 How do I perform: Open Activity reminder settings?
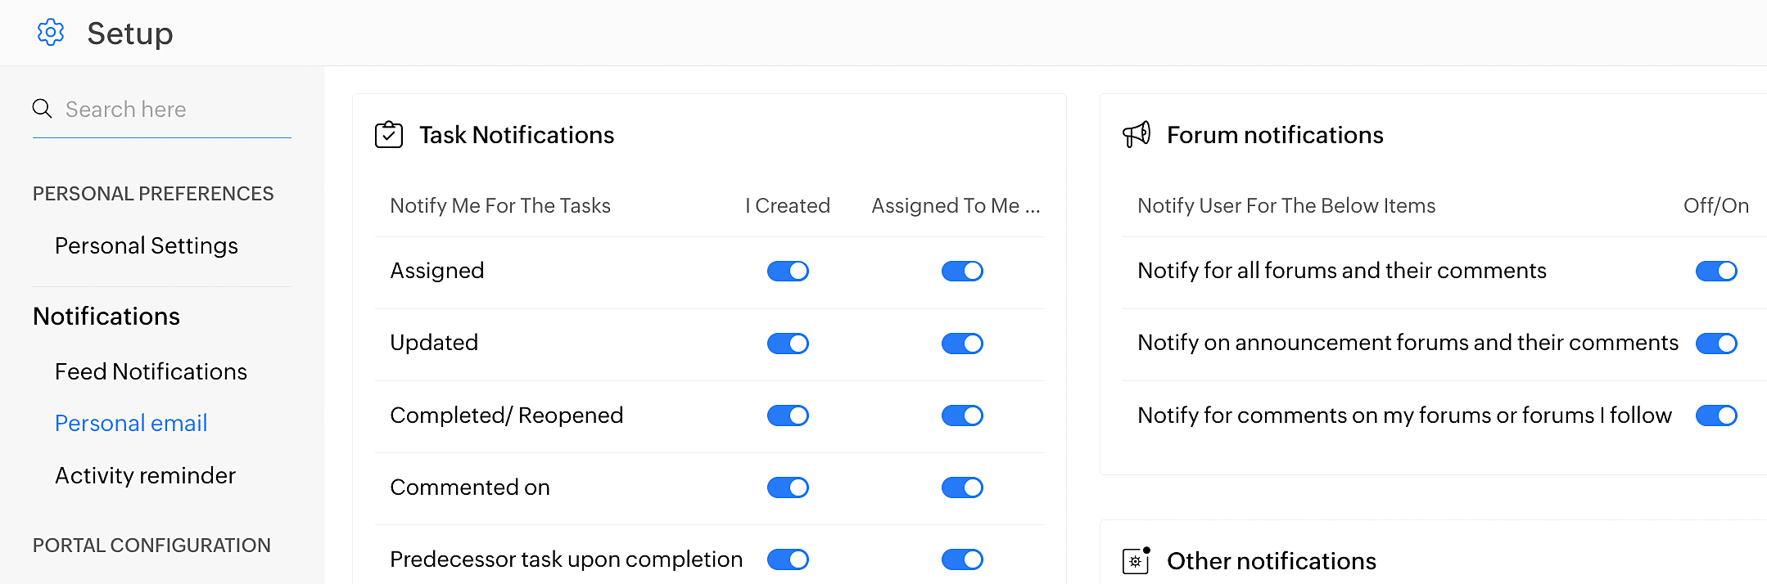click(145, 474)
